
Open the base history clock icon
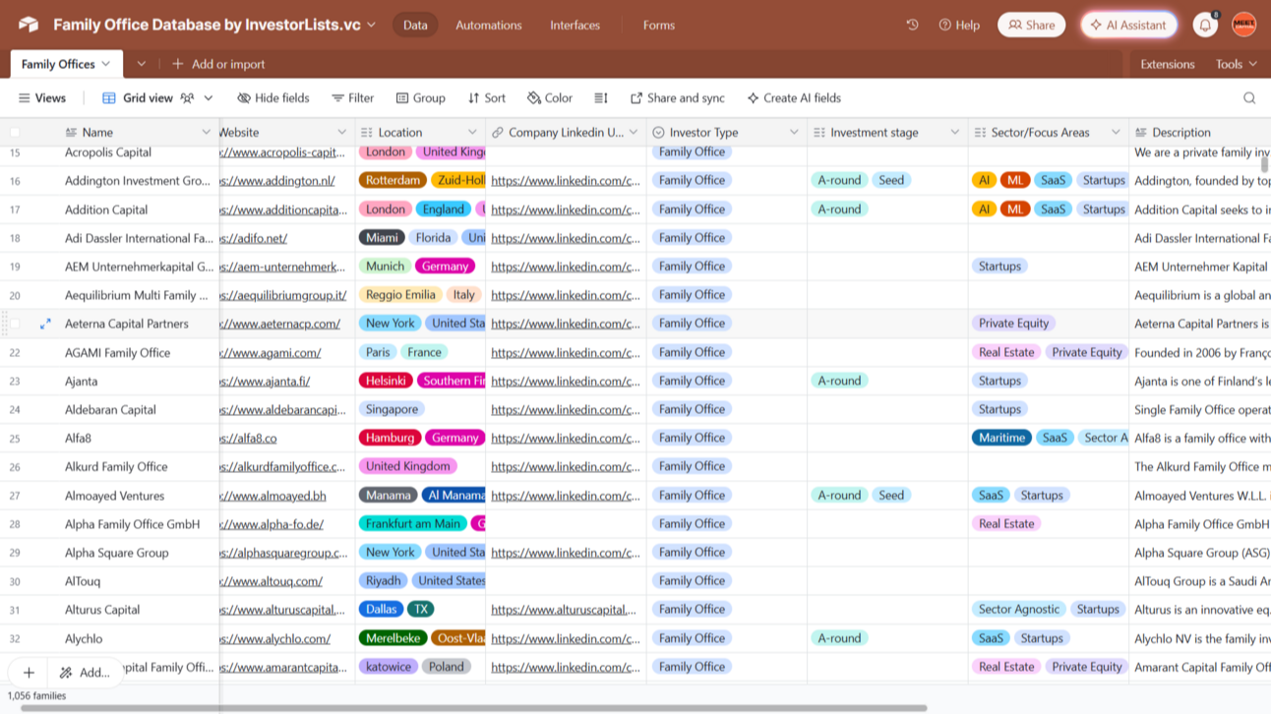tap(912, 25)
